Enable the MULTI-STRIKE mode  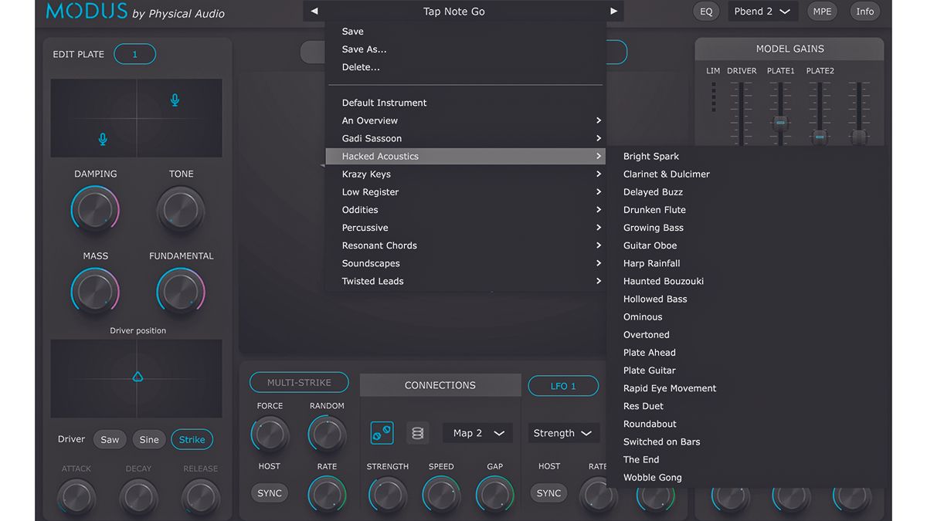point(299,381)
